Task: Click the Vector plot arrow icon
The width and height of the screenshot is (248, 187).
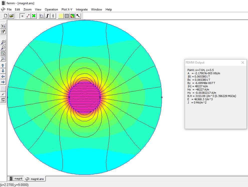Action: point(78,16)
